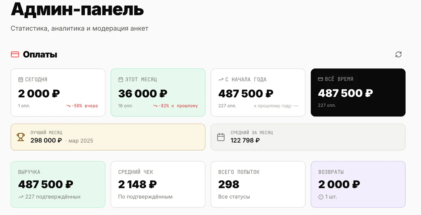
Task: Click the Админ-панель page title
Action: [77, 9]
